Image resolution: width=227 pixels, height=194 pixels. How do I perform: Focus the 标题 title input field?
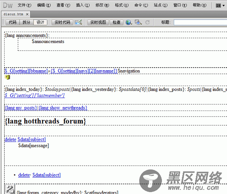pyautogui.click(x=200, y=22)
